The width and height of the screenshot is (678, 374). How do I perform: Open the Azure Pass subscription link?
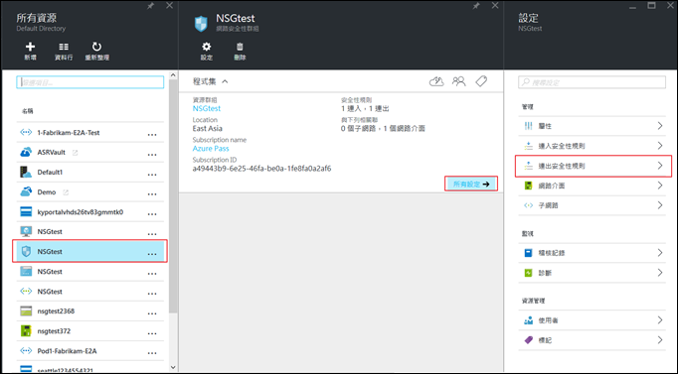coord(211,149)
